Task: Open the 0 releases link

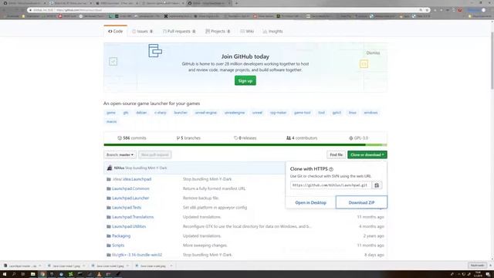Action: 245,138
